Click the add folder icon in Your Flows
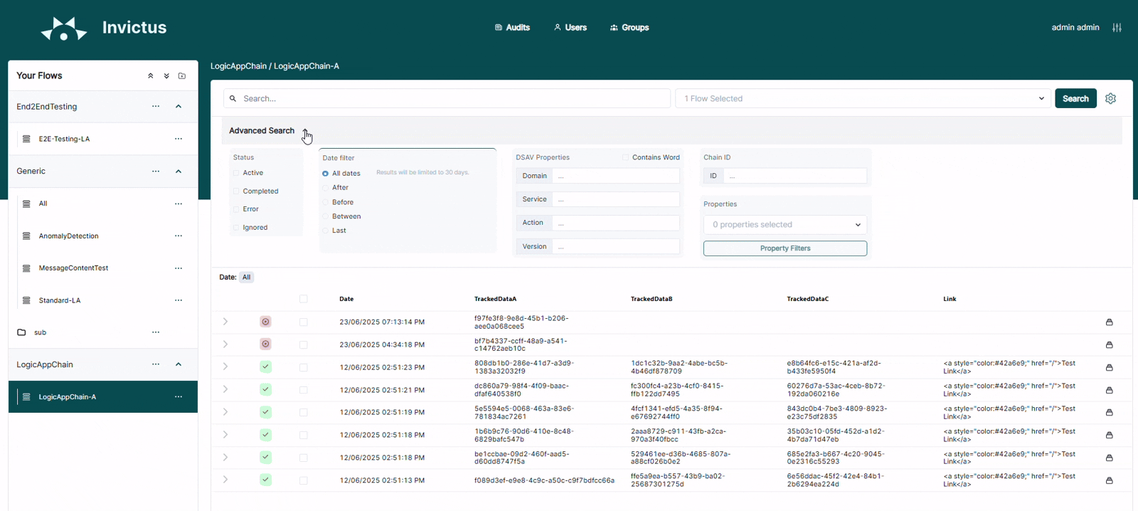Screen dimensions: 1138x511 point(182,76)
